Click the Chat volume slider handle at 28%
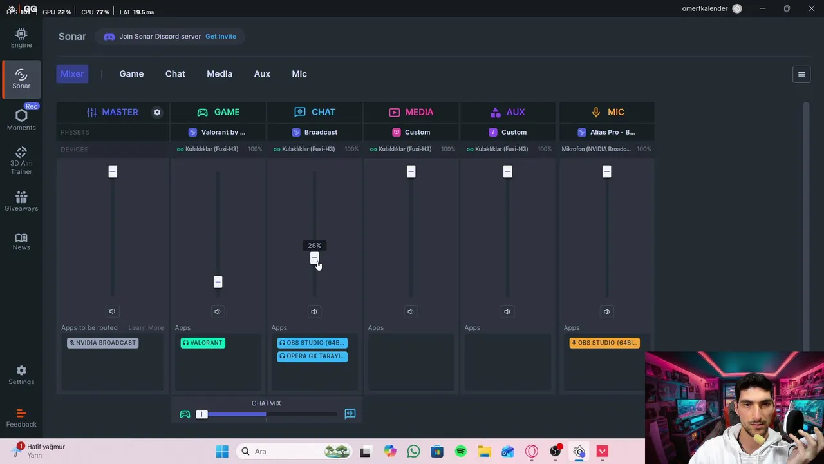The height and width of the screenshot is (464, 824). click(x=314, y=258)
